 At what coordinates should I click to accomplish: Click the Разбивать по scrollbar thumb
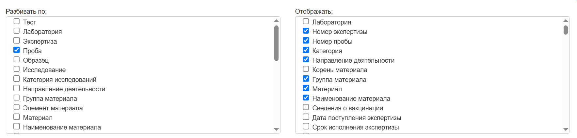click(x=276, y=43)
